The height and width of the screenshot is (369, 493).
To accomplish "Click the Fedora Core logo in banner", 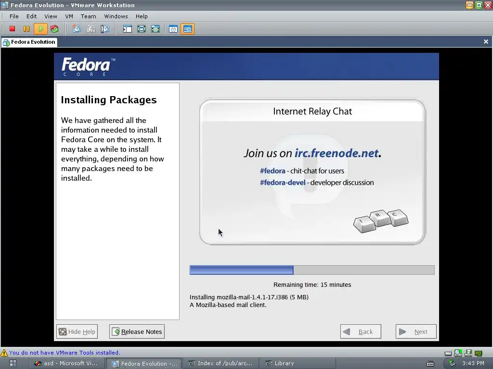I will click(x=89, y=66).
